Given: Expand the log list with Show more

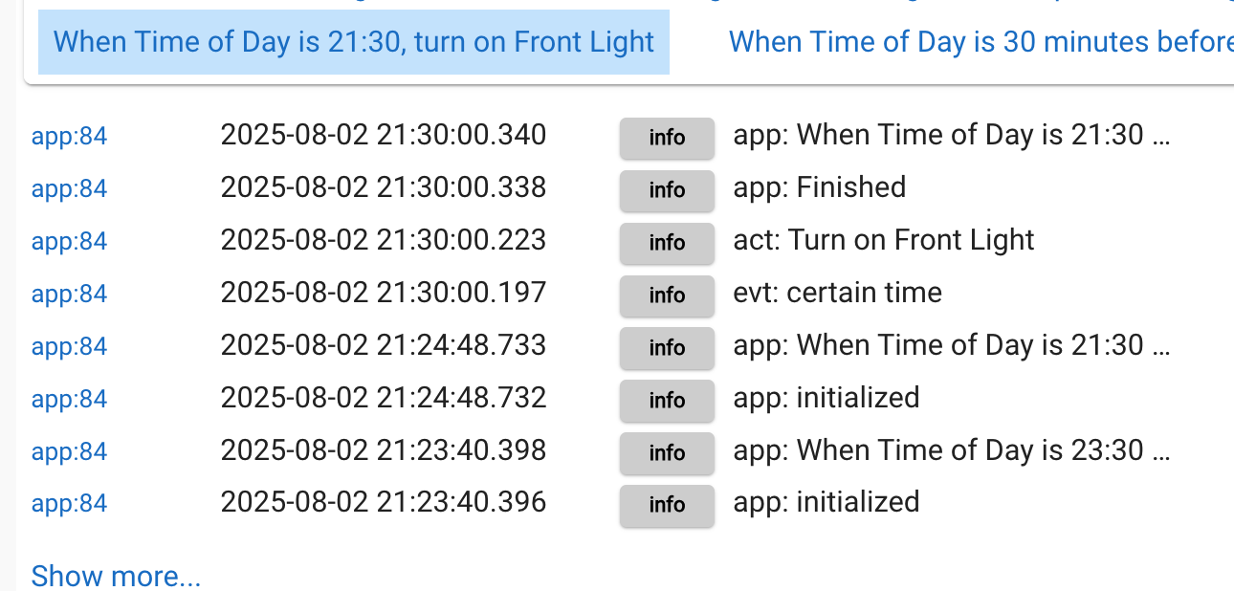Looking at the screenshot, I should coord(116,576).
